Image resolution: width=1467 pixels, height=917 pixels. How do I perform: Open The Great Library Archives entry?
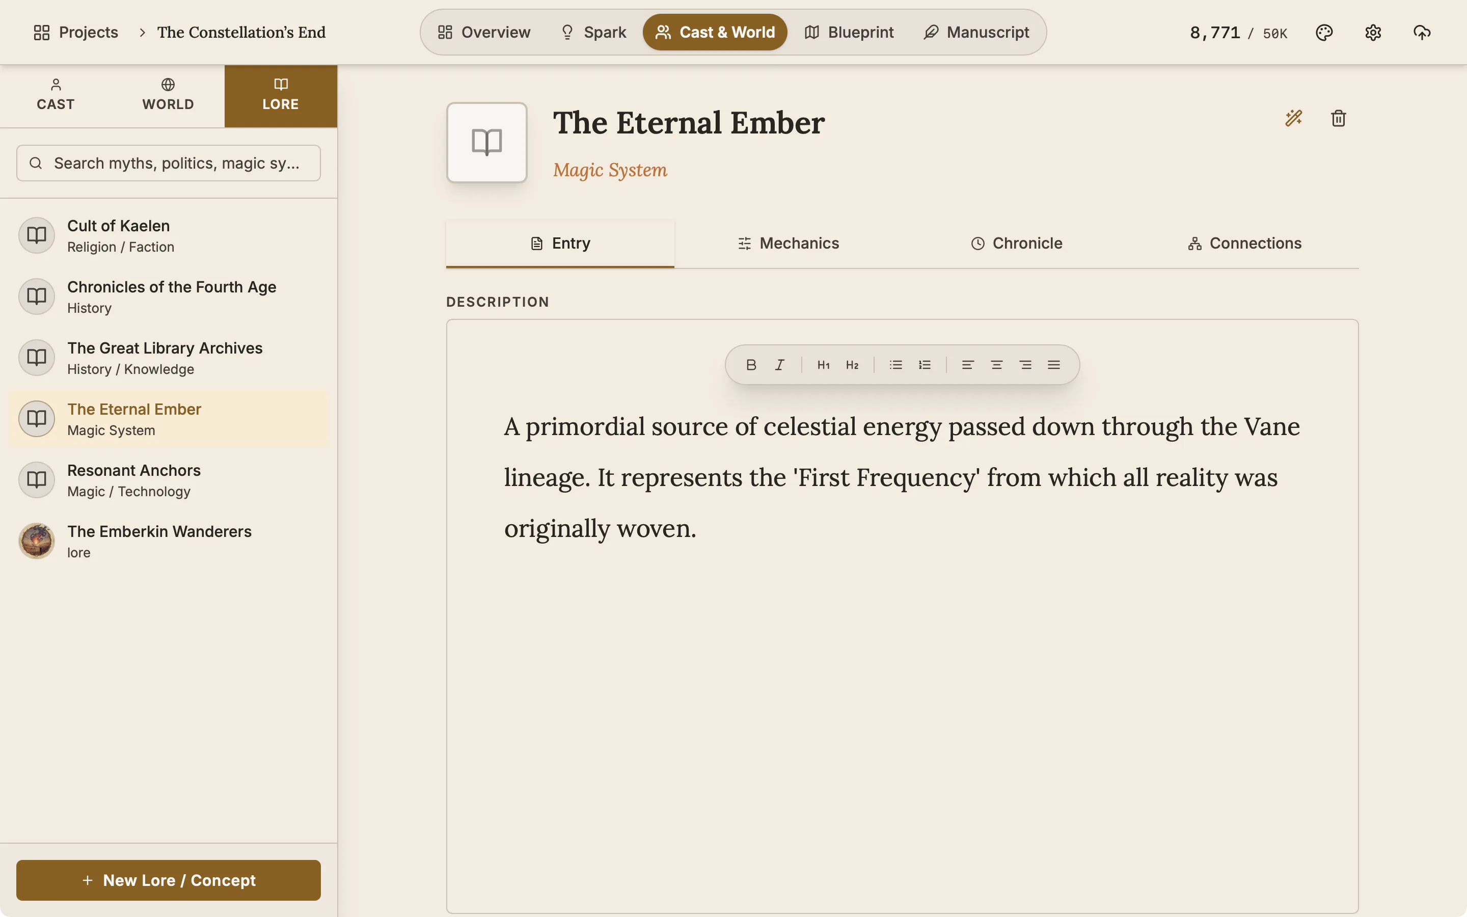pyautogui.click(x=169, y=358)
